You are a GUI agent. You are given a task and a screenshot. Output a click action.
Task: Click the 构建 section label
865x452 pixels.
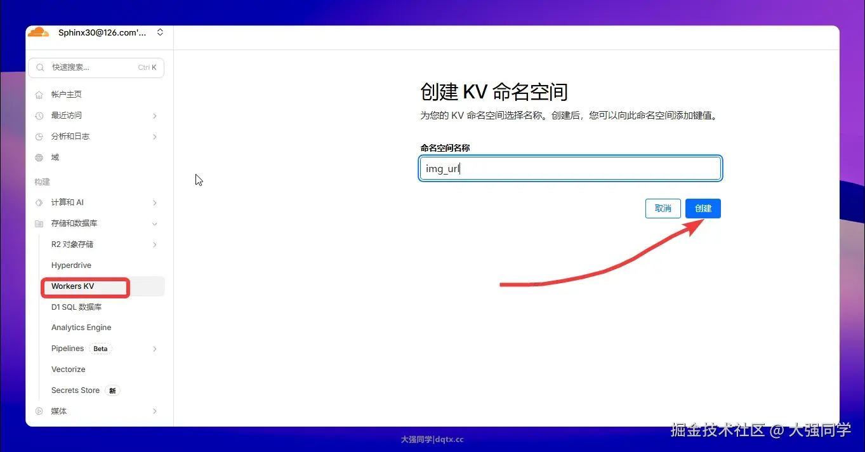(42, 182)
